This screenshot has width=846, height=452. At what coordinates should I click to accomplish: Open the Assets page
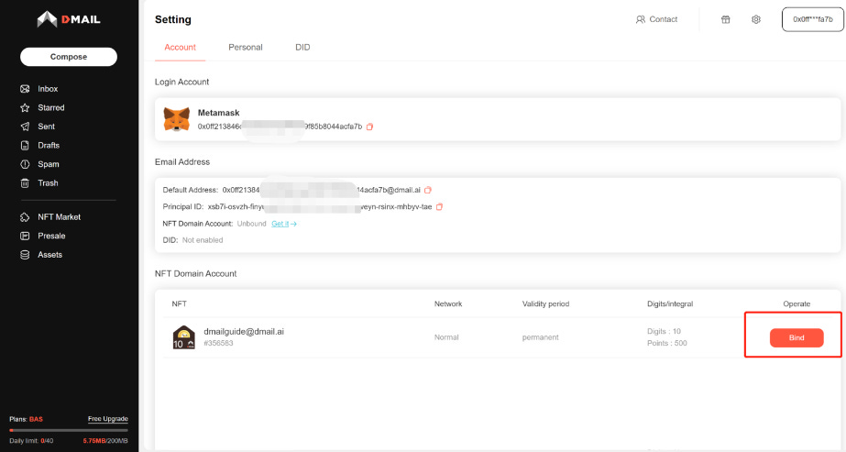tap(49, 255)
